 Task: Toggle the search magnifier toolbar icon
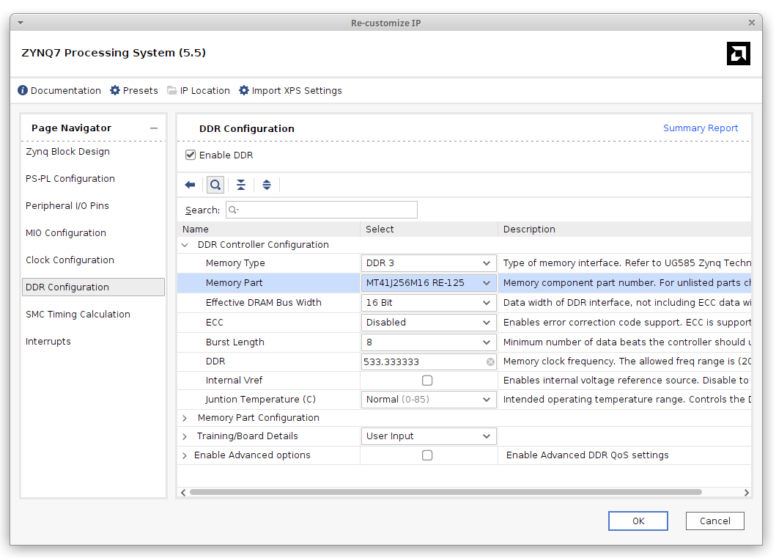coord(215,185)
